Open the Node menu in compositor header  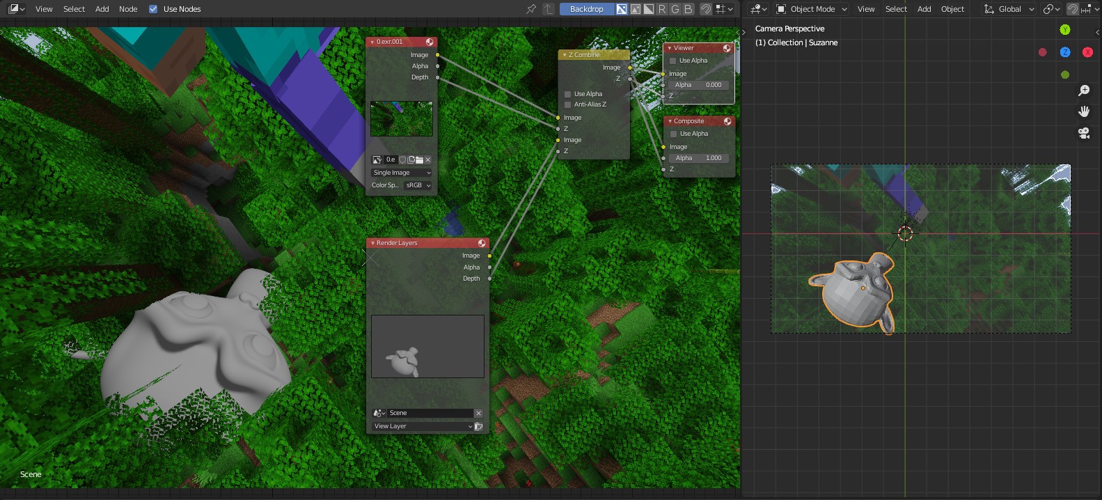(128, 9)
